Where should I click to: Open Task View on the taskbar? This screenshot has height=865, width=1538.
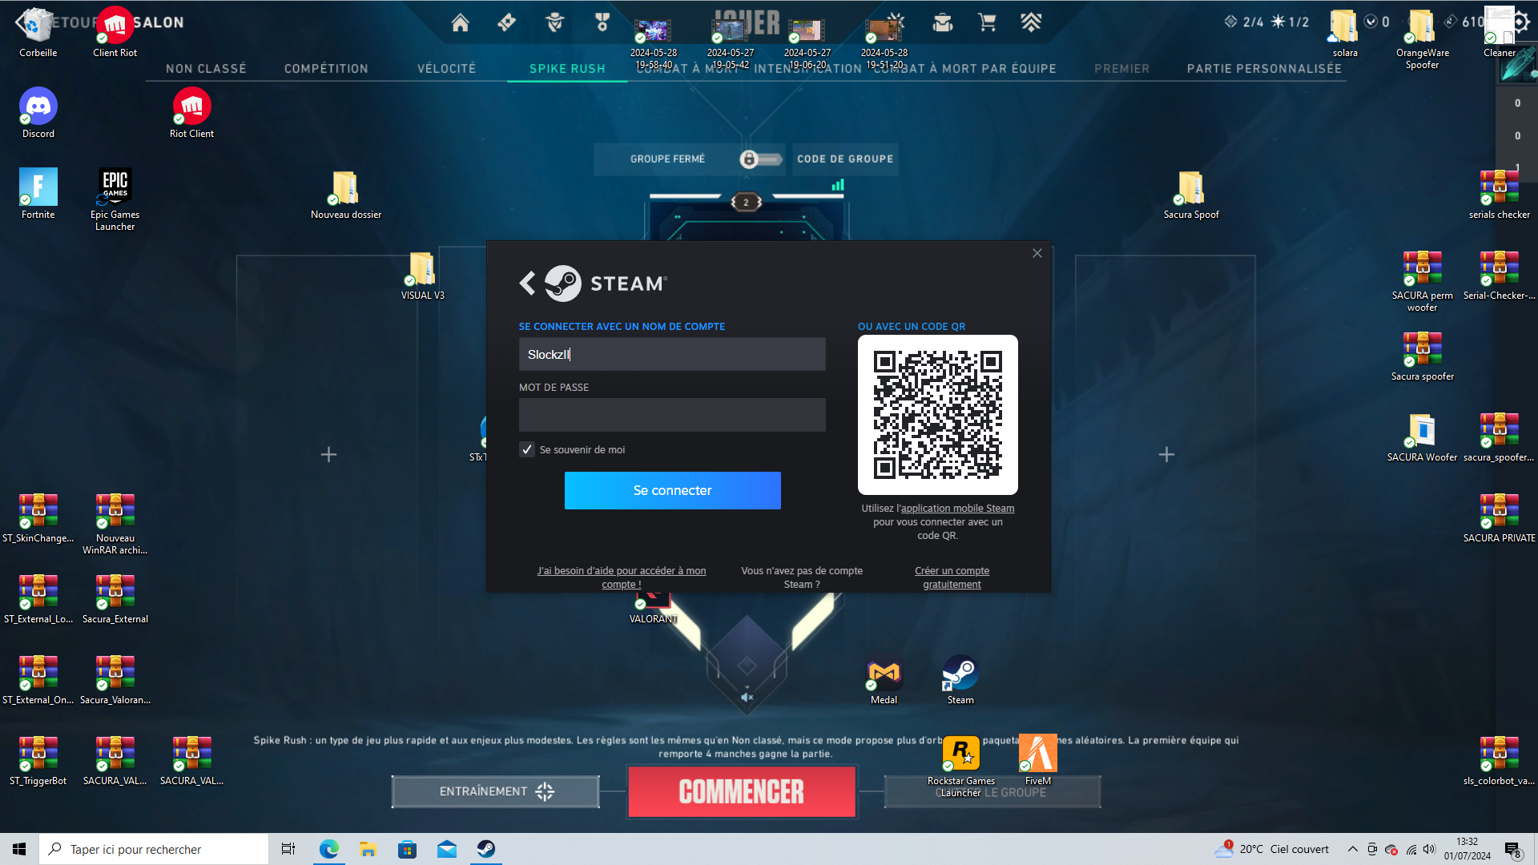tap(288, 849)
